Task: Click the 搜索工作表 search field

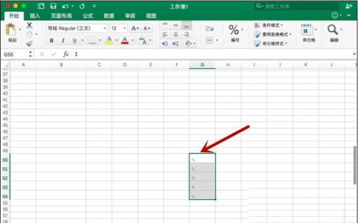Action: (296, 7)
